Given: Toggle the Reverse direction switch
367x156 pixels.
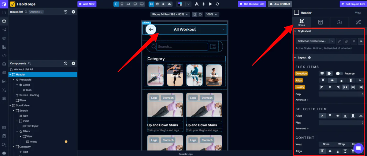Looking at the screenshot, I should pos(339,73).
